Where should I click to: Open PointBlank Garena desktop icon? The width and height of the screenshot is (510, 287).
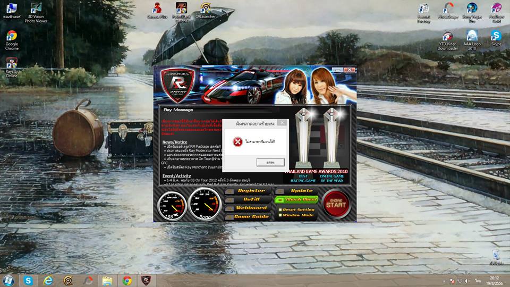(182, 12)
